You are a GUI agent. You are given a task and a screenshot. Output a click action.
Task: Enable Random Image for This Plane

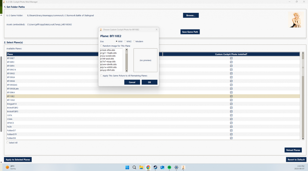[101, 46]
